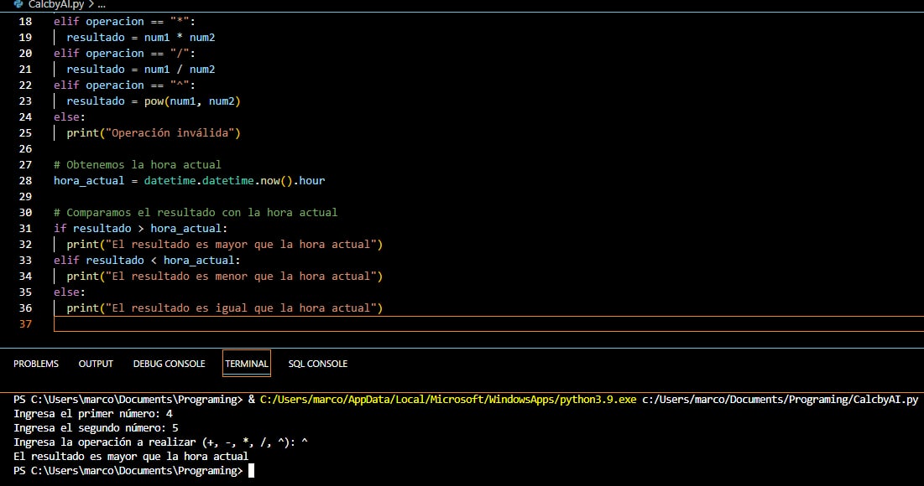Screen dimensions: 924x486
Task: Select the TERMINAL panel tab
Action: point(247,364)
